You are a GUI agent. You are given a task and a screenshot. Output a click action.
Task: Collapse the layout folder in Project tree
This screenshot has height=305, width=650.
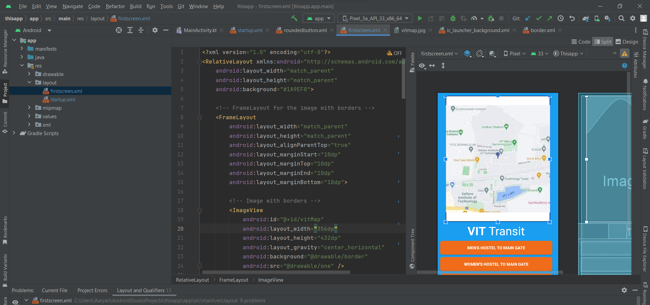tap(29, 82)
